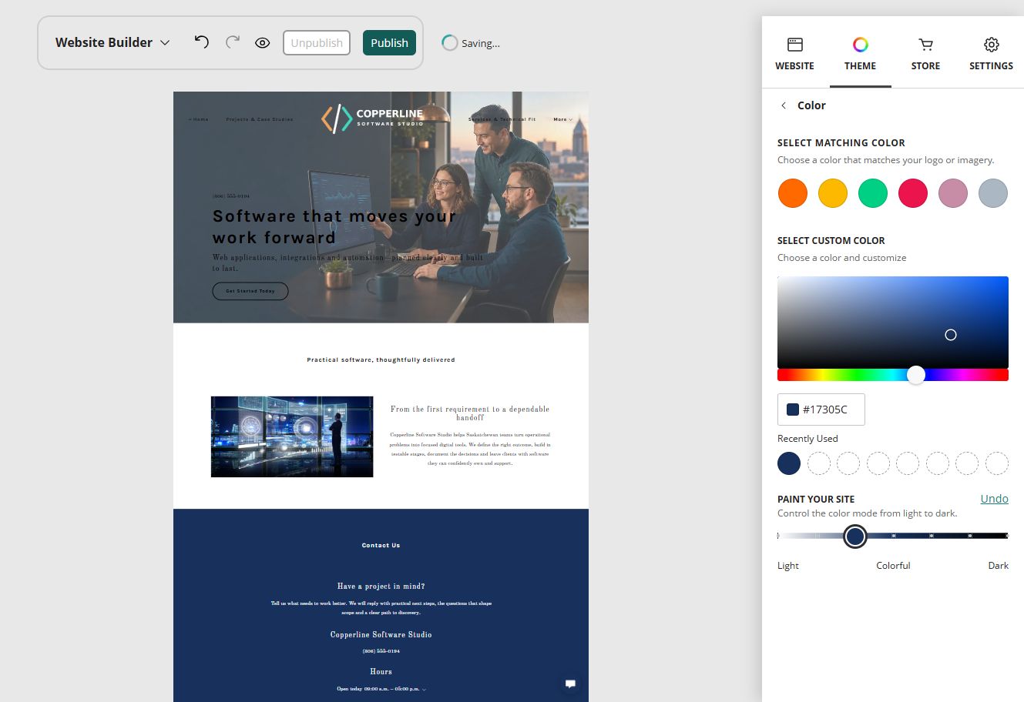Click the Get Started Today button

pos(250,291)
